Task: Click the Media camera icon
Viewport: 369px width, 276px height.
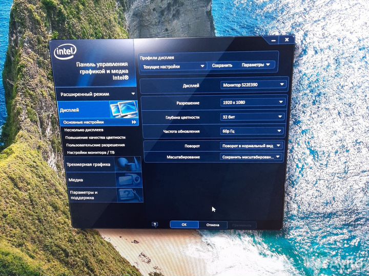Action: point(129,180)
